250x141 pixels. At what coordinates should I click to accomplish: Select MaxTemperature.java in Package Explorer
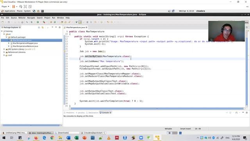(x=22, y=40)
